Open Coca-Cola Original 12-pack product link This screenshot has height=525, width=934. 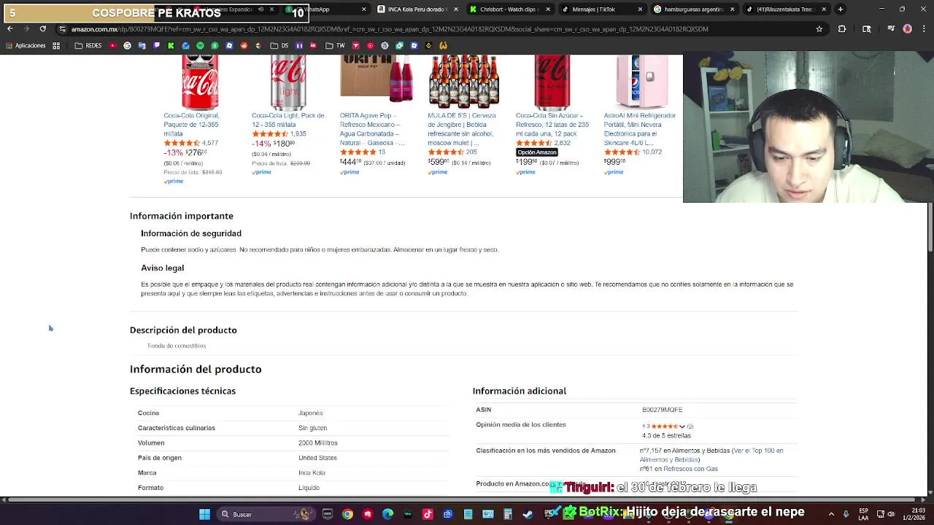pyautogui.click(x=191, y=124)
